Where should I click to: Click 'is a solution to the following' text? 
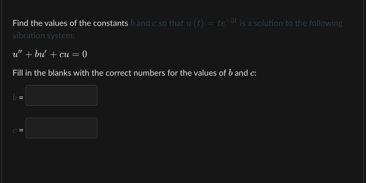click(291, 23)
